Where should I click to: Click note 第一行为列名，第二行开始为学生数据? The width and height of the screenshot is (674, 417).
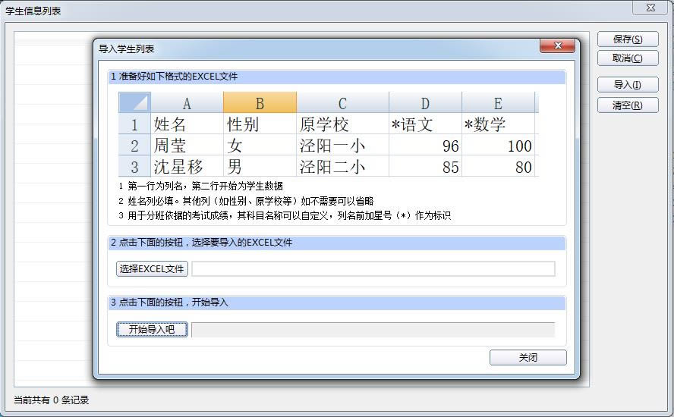pos(200,186)
